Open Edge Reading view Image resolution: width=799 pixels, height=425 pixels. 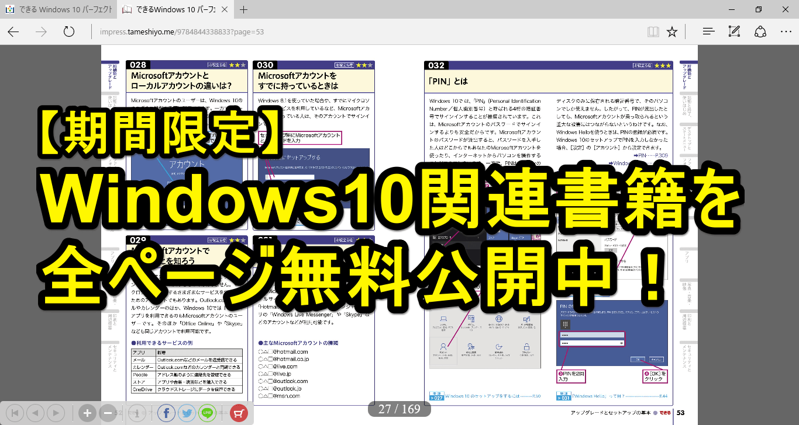[x=653, y=32]
